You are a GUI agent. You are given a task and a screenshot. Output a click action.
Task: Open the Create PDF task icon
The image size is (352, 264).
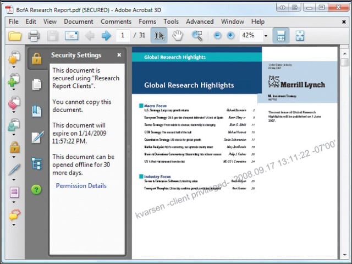click(14, 57)
